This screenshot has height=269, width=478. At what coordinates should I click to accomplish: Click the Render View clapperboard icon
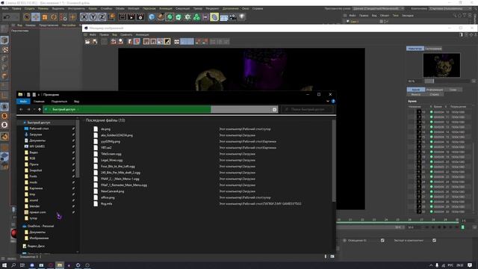coord(122,17)
